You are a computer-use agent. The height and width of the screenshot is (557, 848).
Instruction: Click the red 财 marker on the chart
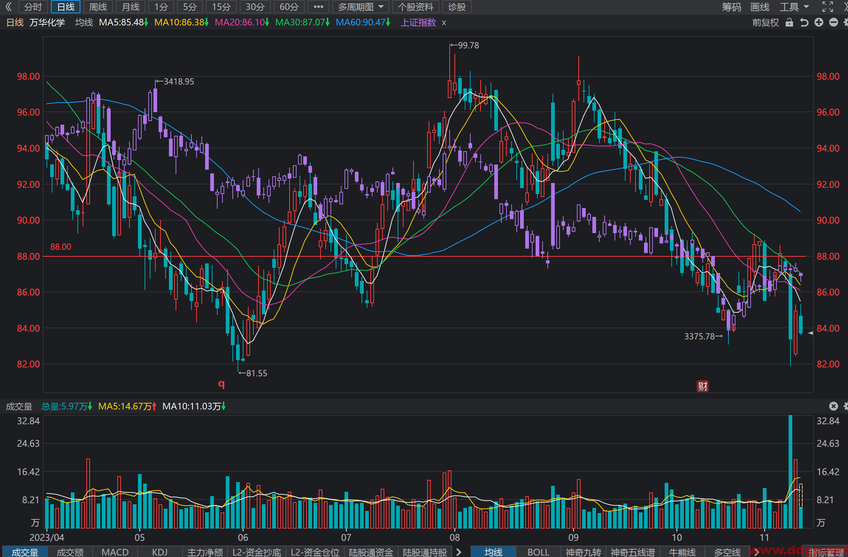click(703, 386)
